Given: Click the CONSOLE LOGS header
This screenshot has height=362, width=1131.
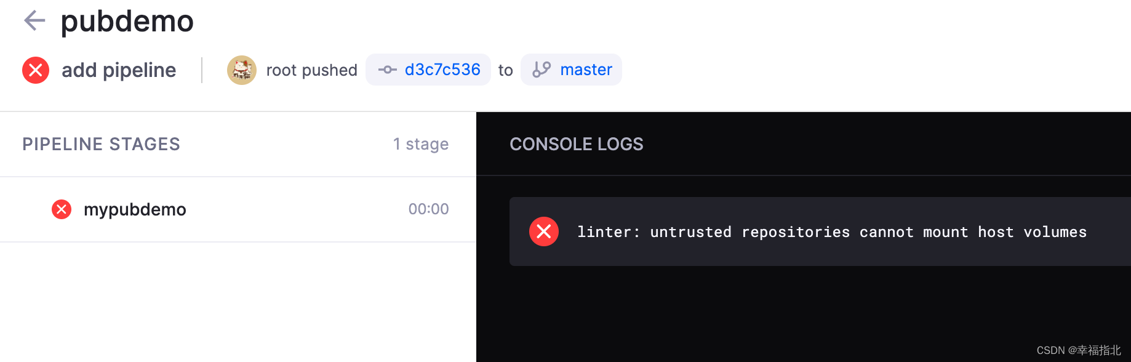Looking at the screenshot, I should click(577, 144).
